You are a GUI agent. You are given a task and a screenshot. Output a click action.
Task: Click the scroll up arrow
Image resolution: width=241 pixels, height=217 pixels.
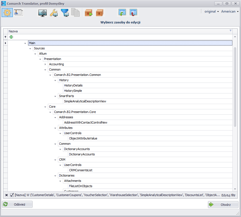235,37
